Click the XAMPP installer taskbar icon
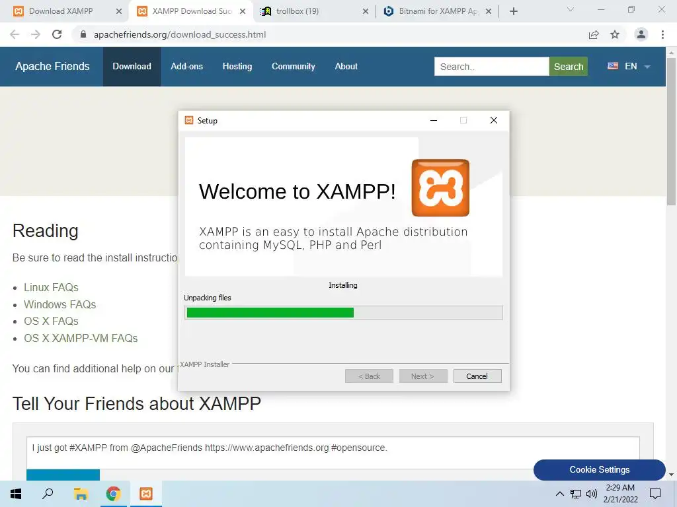Screen dimensions: 677x507 (146, 494)
